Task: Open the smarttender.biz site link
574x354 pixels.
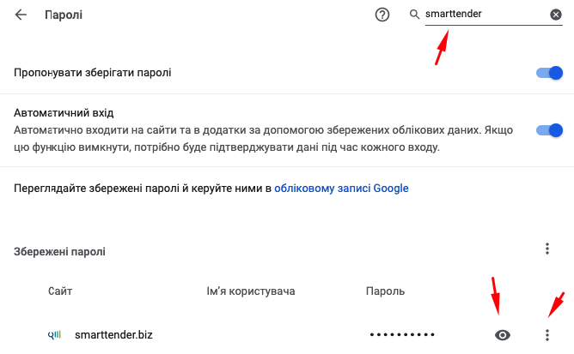Action: (x=113, y=334)
